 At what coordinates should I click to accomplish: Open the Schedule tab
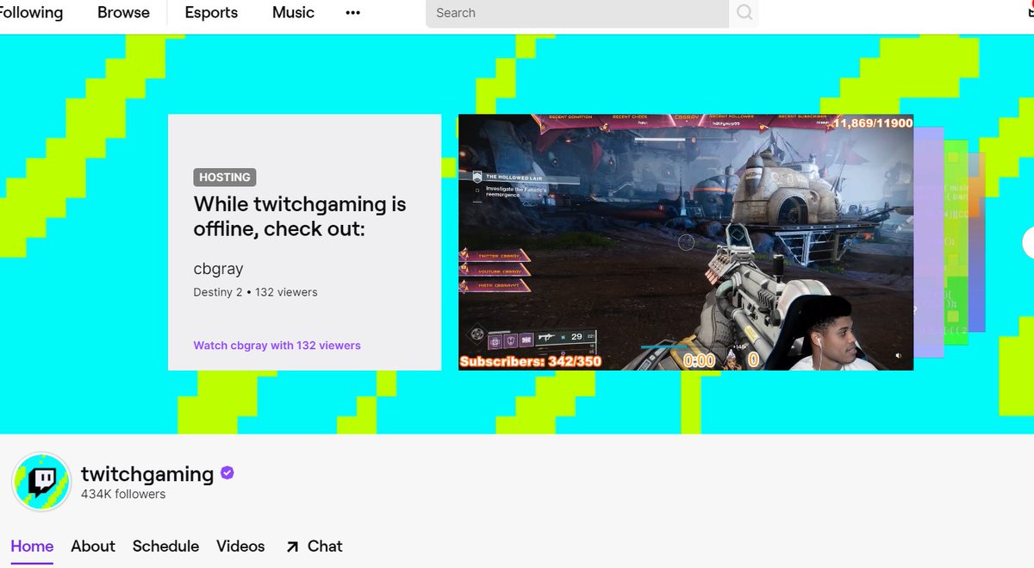coord(165,546)
